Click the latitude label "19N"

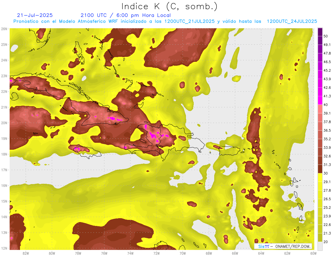point(4,139)
